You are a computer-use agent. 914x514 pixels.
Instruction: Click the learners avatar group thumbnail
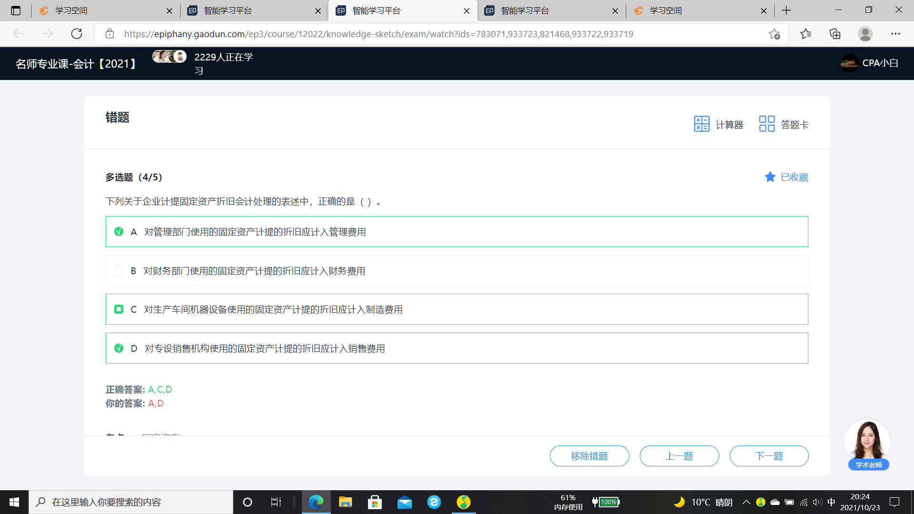coord(169,57)
